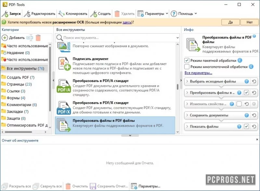
Task: Click the gear icon on Изменить свойства..
Action: [254, 104]
